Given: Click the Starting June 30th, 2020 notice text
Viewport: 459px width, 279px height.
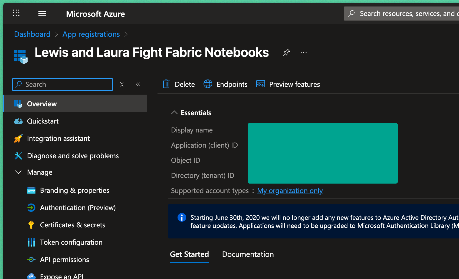Looking at the screenshot, I should (x=325, y=221).
